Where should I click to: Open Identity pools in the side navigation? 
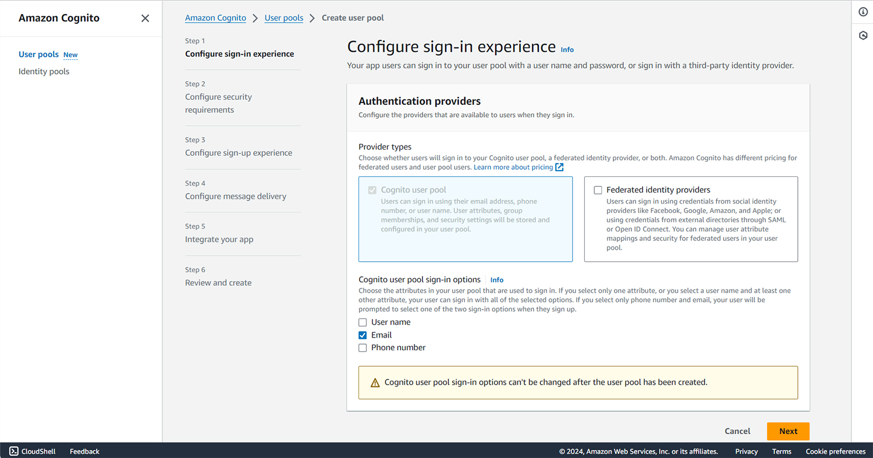44,72
